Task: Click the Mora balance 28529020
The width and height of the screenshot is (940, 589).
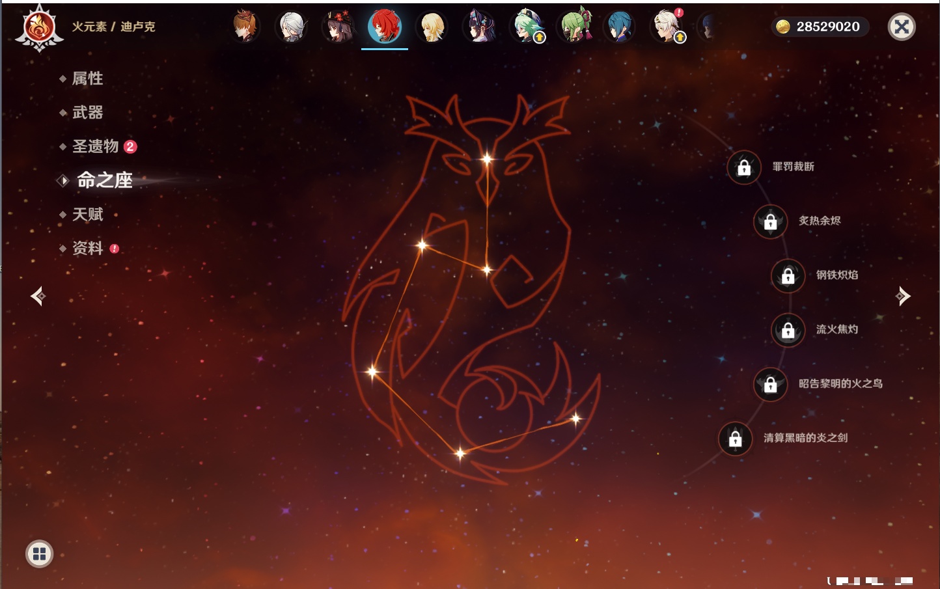Action: [x=820, y=27]
